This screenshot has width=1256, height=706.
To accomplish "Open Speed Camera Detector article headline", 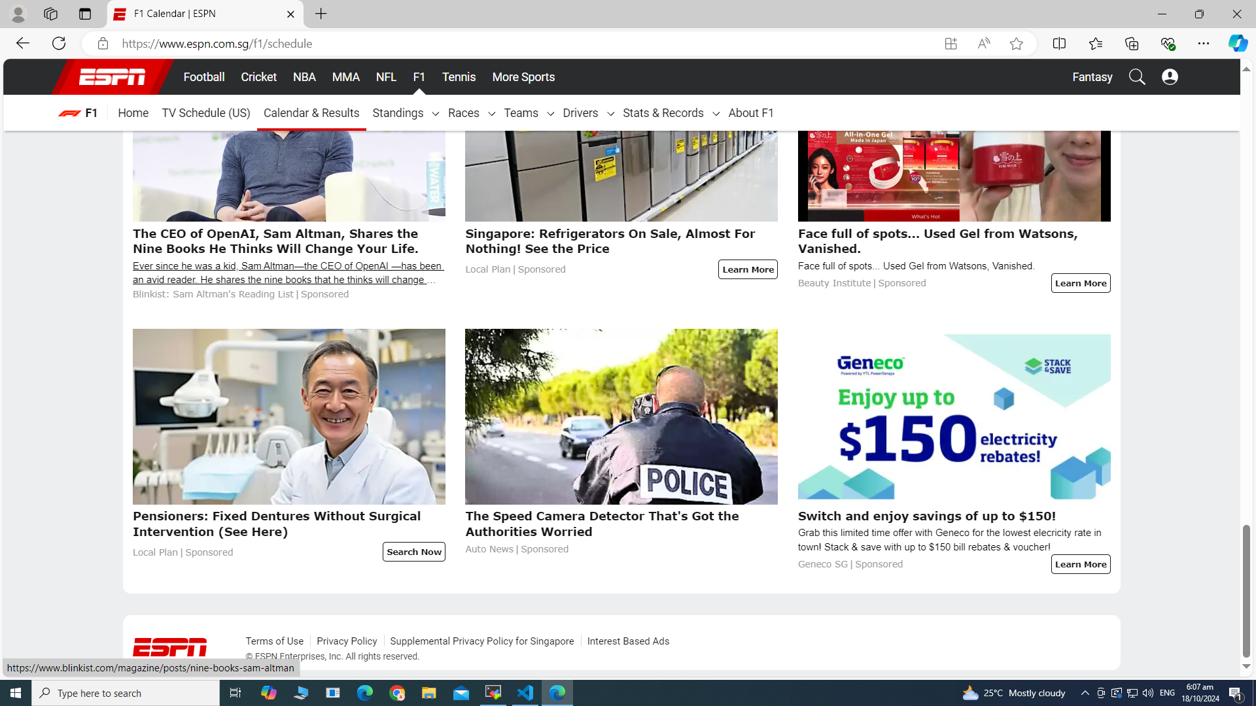I will [602, 524].
